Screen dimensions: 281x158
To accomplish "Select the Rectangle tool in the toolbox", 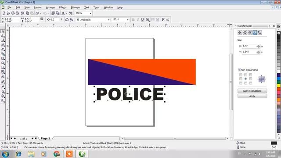I will (3, 58).
